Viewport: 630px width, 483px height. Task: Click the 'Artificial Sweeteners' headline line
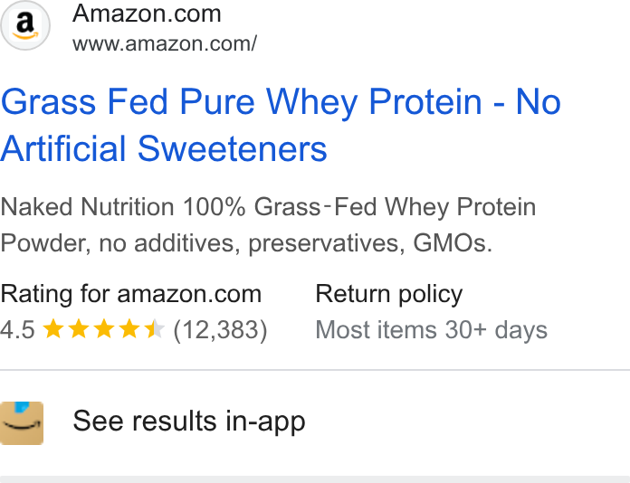pyautogui.click(x=164, y=148)
